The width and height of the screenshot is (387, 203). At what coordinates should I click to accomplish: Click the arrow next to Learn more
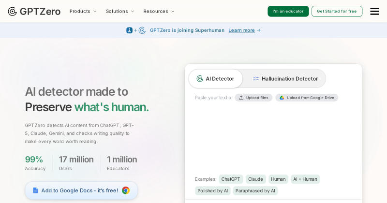[x=259, y=30]
